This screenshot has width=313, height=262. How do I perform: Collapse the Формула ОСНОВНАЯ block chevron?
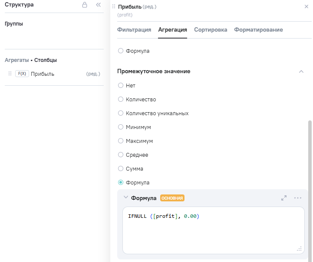point(126,197)
